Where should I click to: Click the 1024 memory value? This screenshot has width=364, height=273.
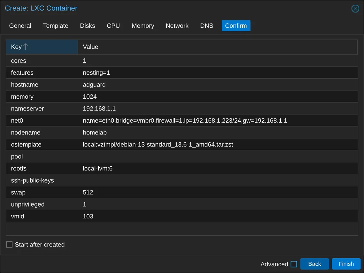(90, 96)
